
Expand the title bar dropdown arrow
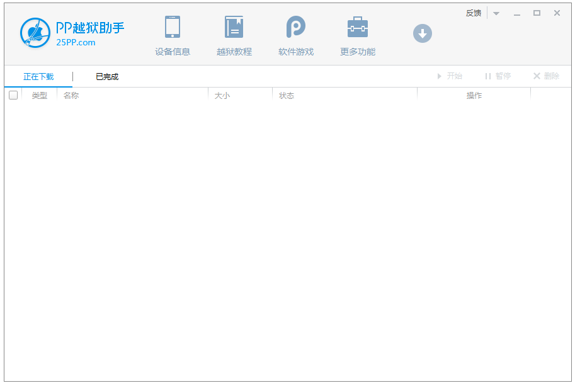coord(496,14)
